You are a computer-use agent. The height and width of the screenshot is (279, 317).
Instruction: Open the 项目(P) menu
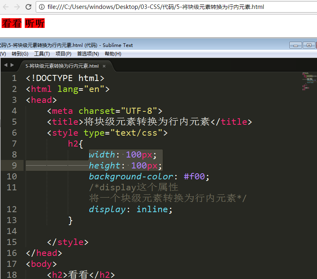(63, 53)
